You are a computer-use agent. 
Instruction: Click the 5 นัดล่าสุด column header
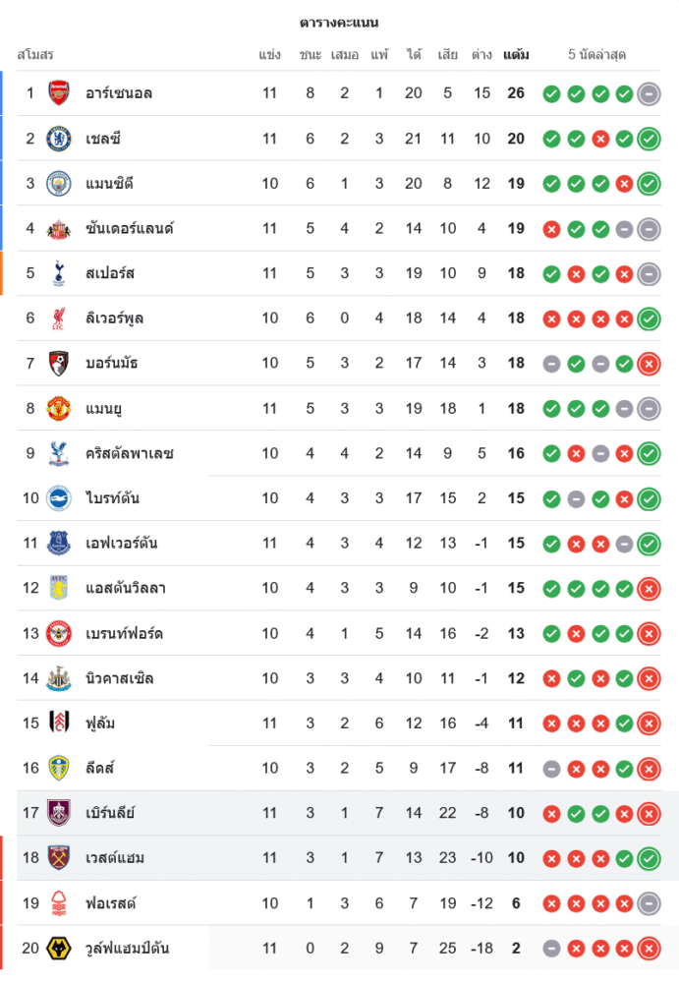point(597,55)
